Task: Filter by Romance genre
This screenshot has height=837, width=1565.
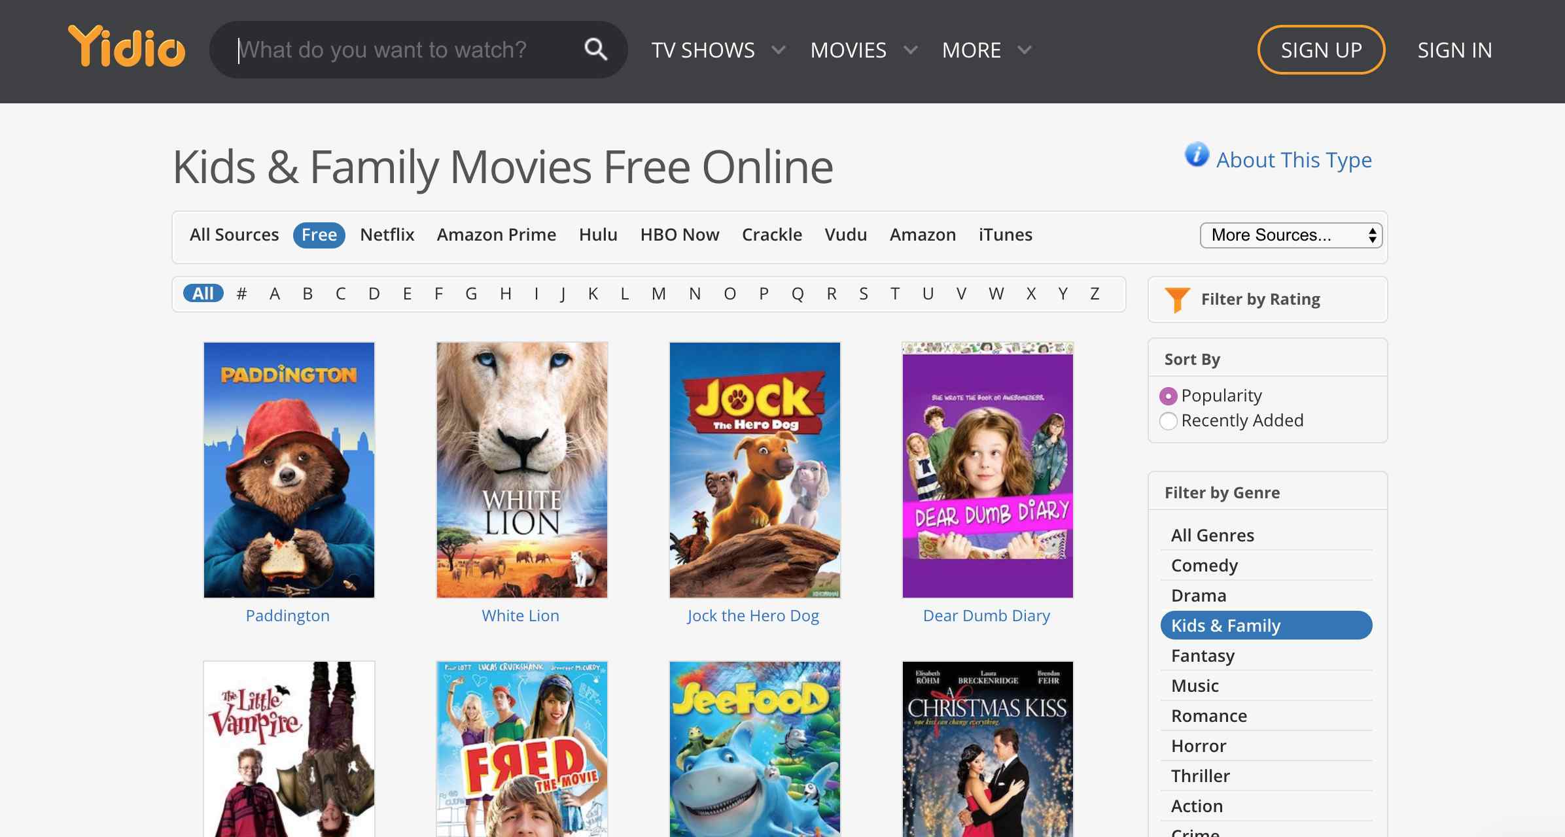Action: coord(1267,716)
